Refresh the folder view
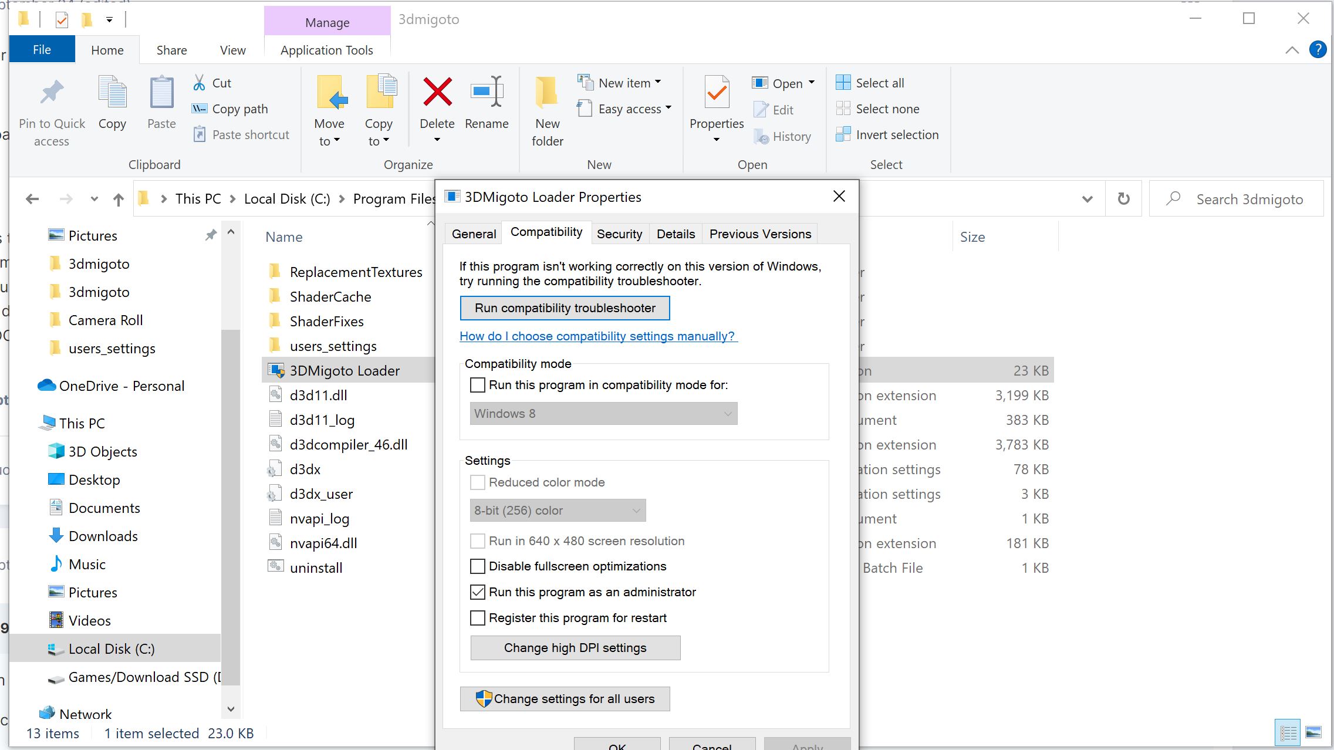Screen dimensions: 1334x750 pyautogui.click(x=1123, y=199)
